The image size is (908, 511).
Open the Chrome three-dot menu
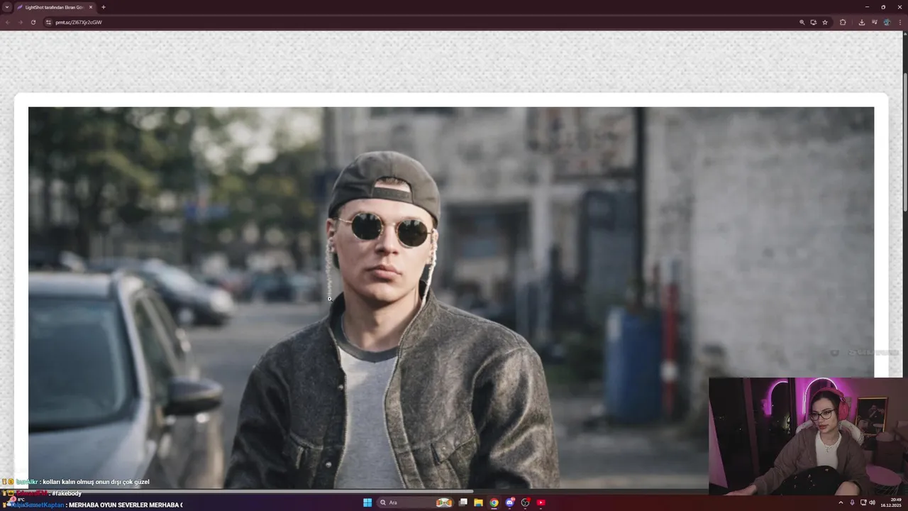[900, 22]
